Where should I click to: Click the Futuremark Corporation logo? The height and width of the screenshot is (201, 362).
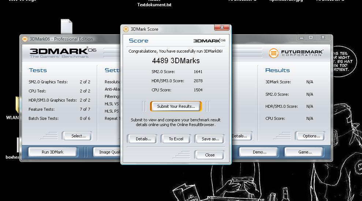tap(296, 53)
